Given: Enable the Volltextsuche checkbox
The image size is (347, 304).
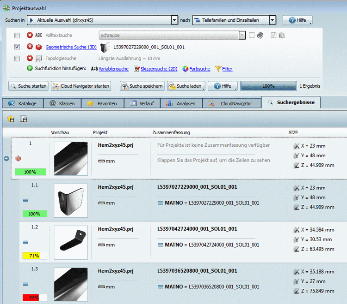Looking at the screenshot, I should tap(17, 36).
